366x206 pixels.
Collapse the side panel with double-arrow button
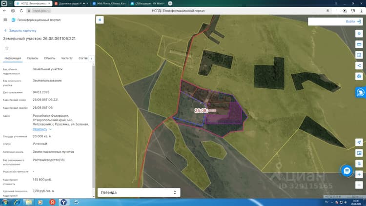[100, 20]
